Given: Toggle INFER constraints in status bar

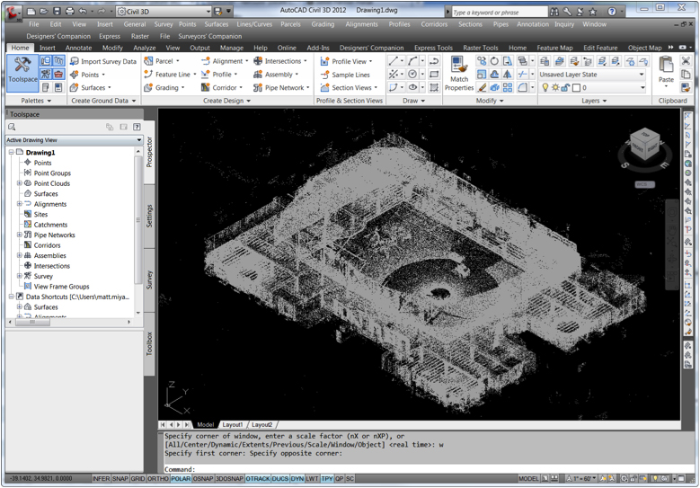Looking at the screenshot, I should pos(101,479).
